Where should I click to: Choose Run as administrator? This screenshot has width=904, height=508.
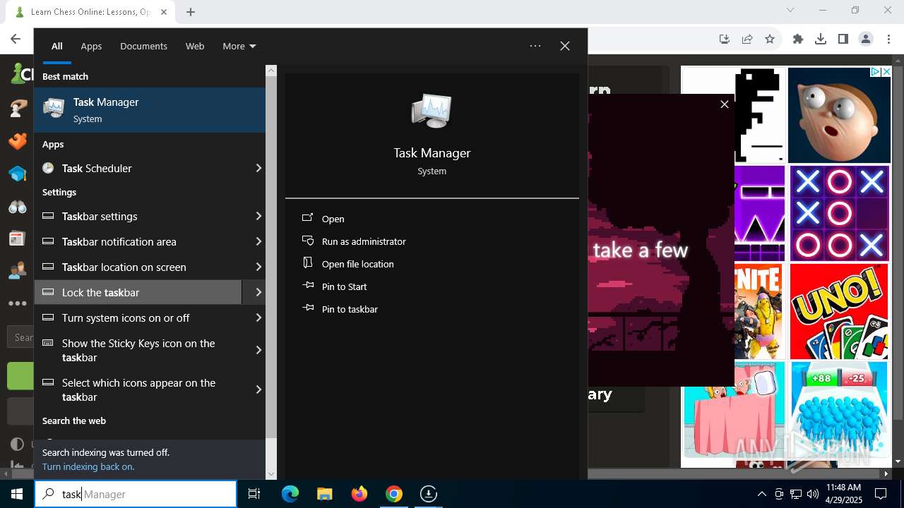click(354, 241)
